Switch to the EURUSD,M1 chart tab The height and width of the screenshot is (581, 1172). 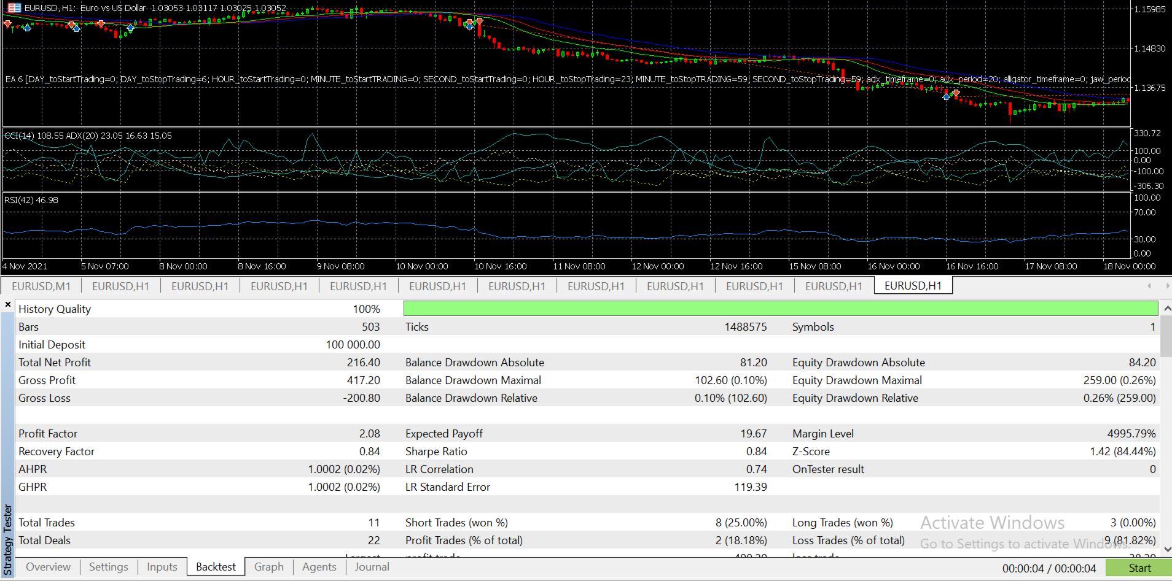41,286
